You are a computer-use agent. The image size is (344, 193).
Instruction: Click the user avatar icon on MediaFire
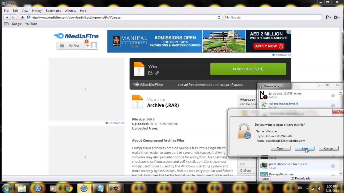[94, 46]
